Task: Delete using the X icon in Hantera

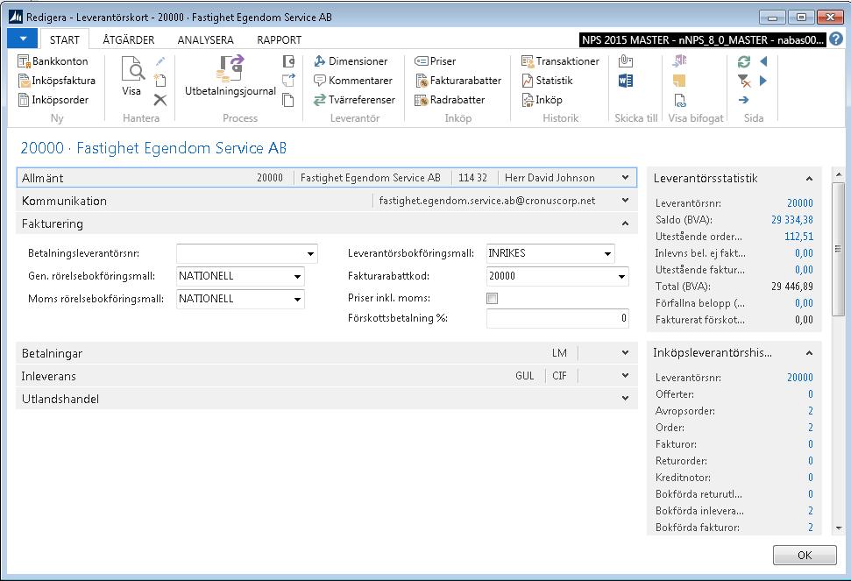Action: (160, 100)
